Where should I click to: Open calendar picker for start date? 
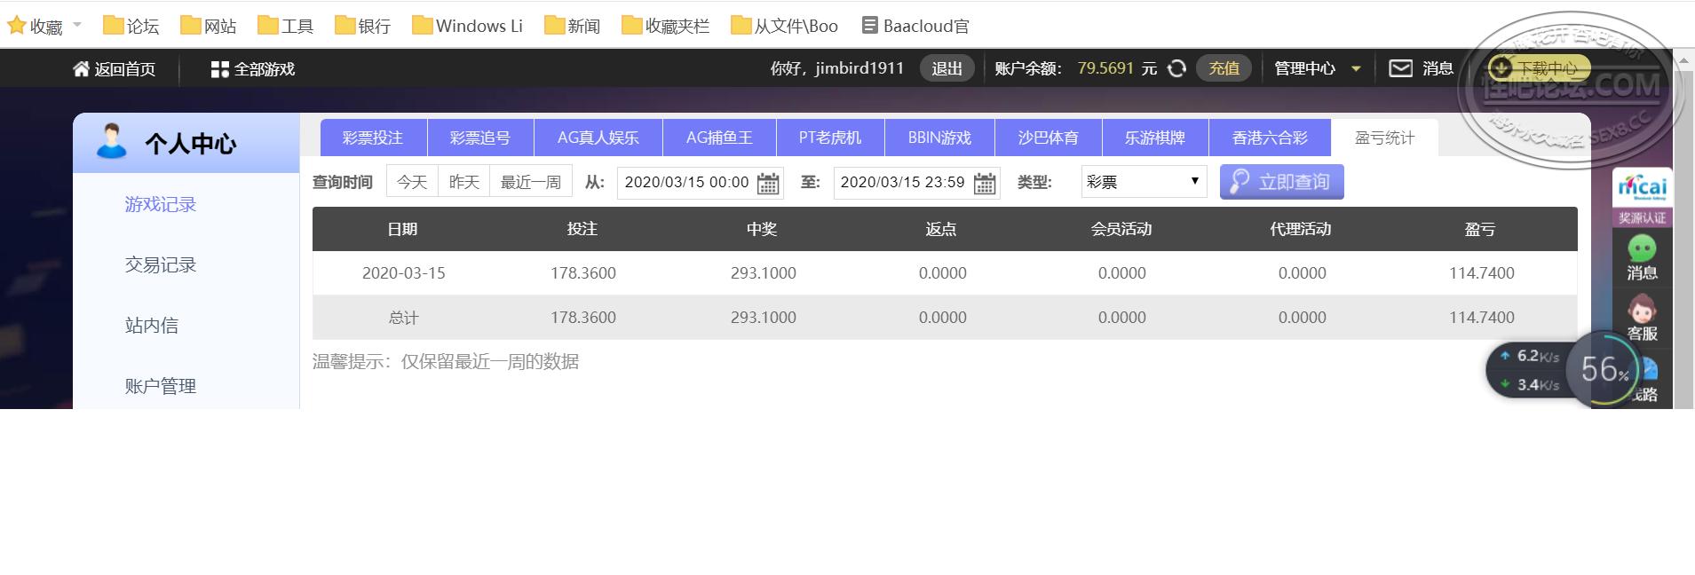768,183
